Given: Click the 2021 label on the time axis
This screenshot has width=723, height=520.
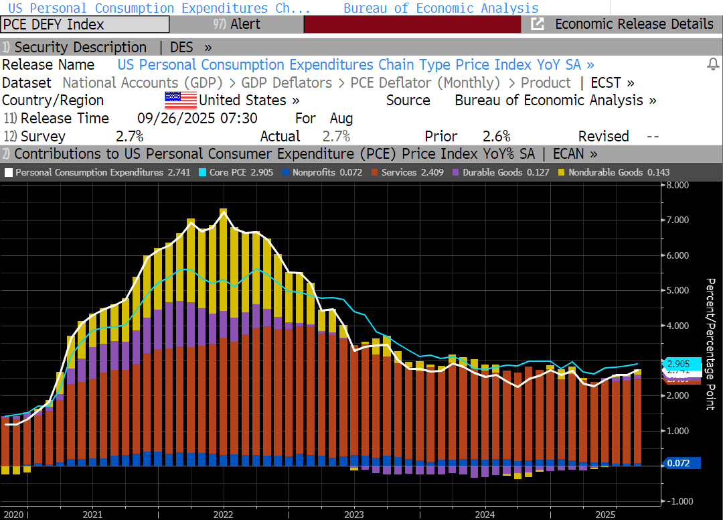Looking at the screenshot, I should click(x=92, y=515).
